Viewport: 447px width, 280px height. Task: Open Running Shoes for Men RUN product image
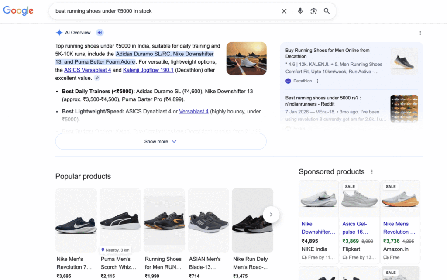[x=164, y=220]
